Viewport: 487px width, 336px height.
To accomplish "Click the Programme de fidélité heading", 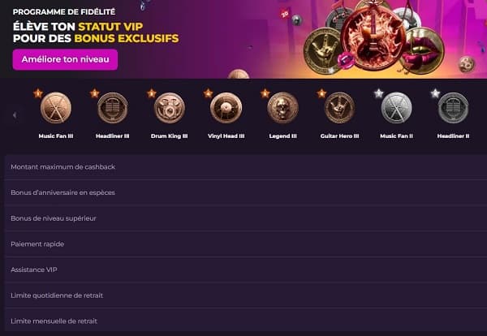I will click(x=64, y=12).
